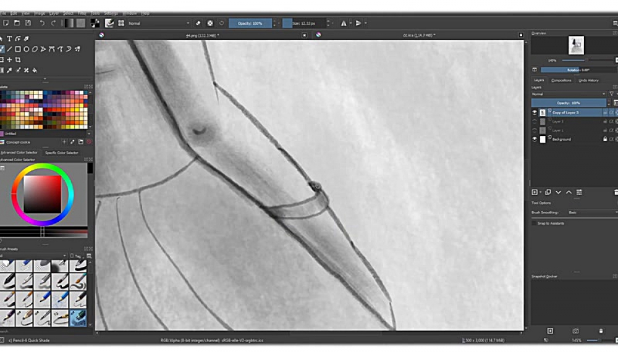Select the Layer 3 entry in layers list
This screenshot has width=618, height=352.
coord(569,122)
